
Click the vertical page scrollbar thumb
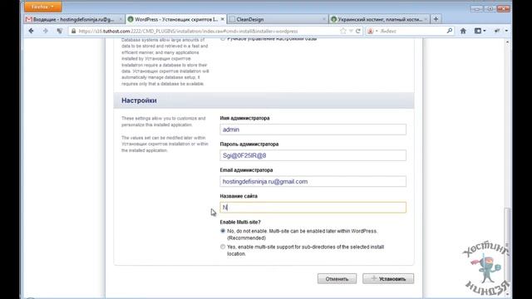[x=508, y=244]
